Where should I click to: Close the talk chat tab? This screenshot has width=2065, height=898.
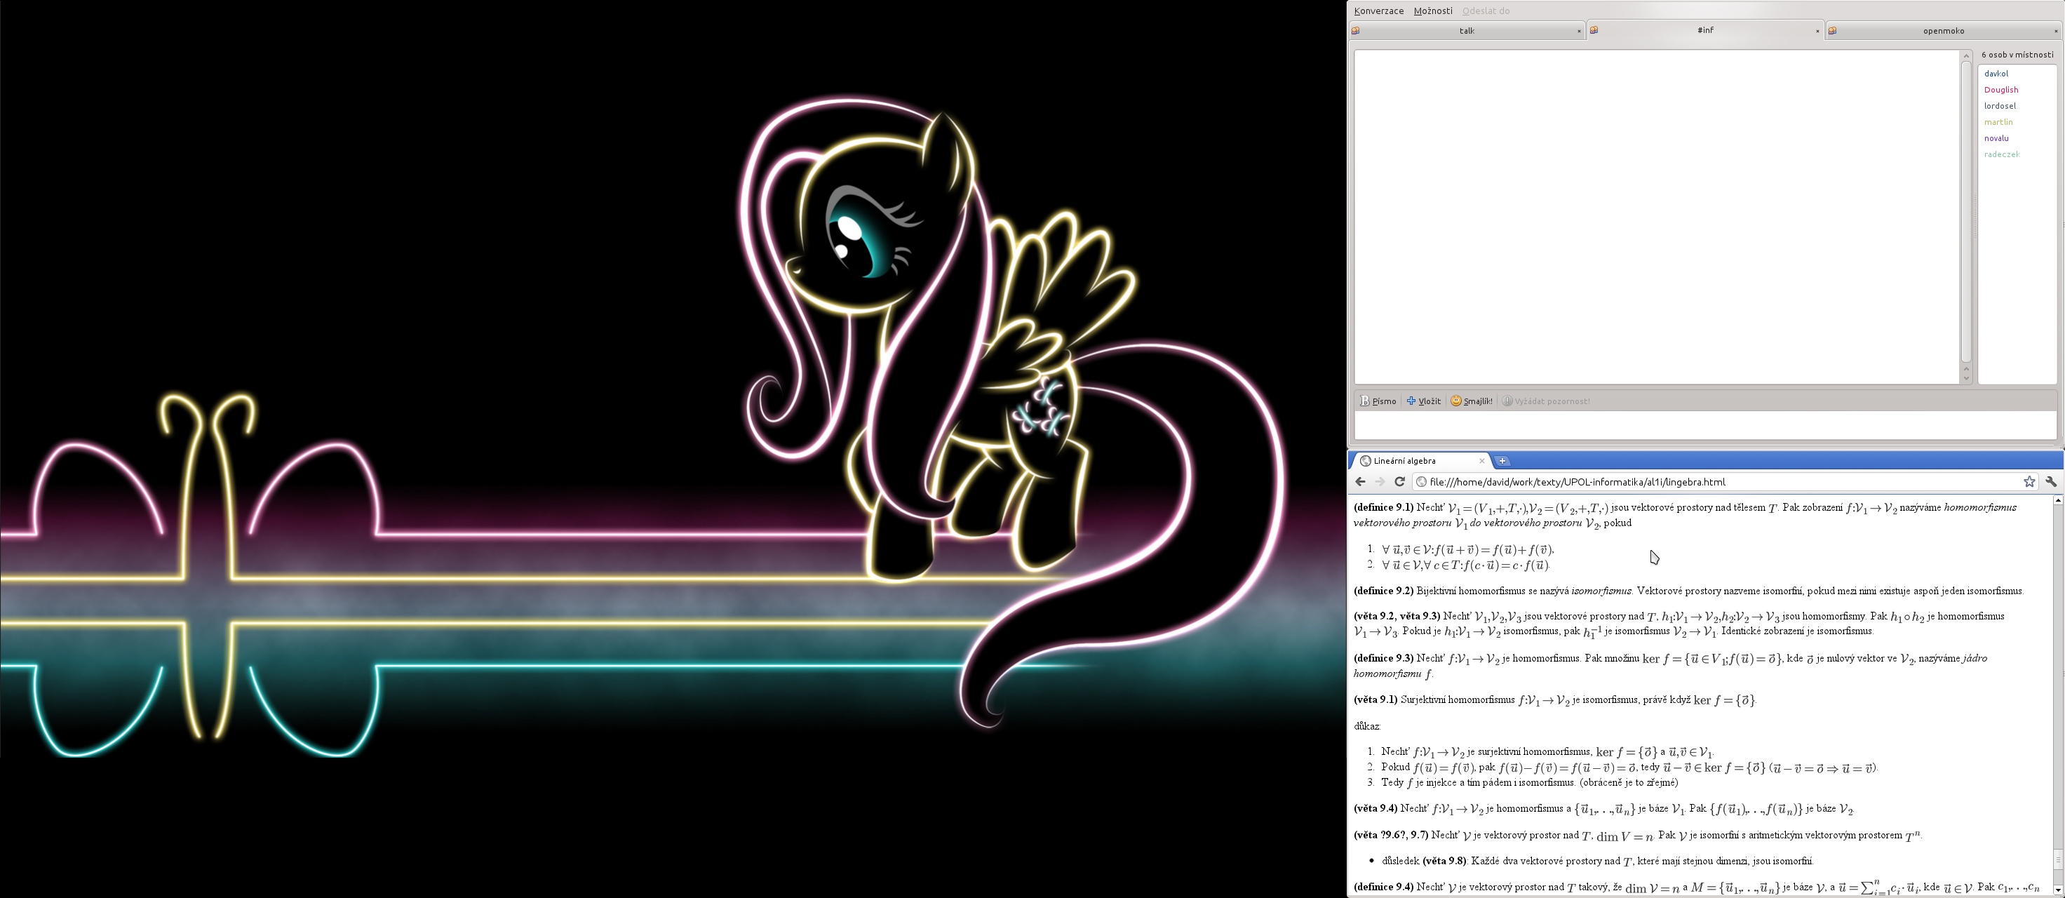(x=1578, y=32)
